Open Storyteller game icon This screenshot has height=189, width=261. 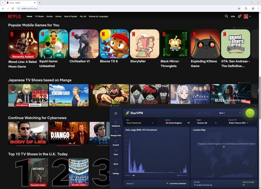[145, 44]
